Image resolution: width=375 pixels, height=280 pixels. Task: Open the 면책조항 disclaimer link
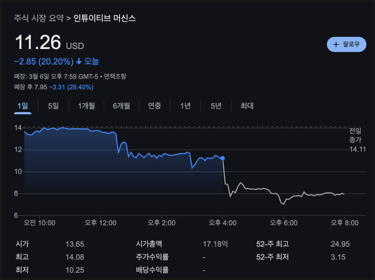[115, 76]
